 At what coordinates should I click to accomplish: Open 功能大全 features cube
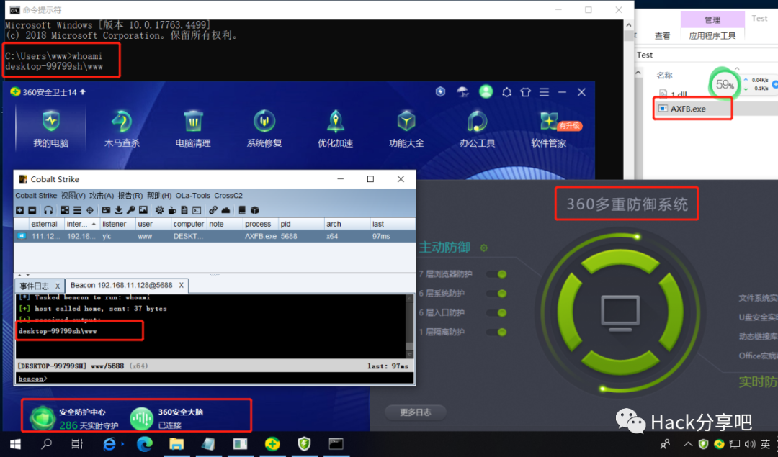click(x=406, y=128)
